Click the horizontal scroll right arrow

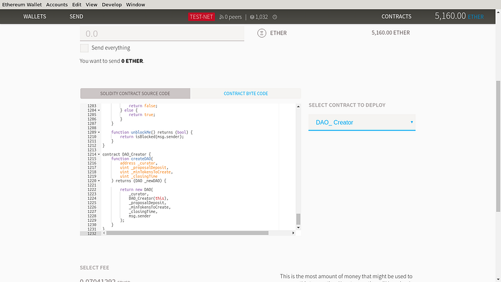(x=293, y=233)
